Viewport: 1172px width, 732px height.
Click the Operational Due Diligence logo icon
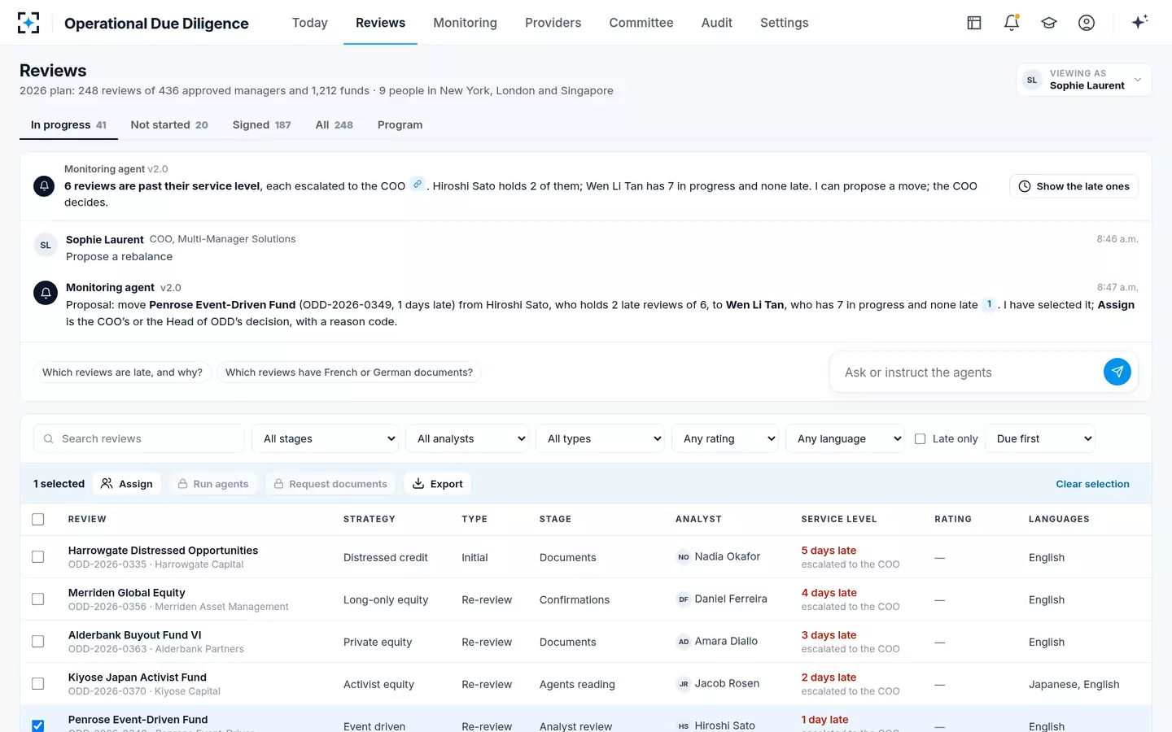coord(28,23)
